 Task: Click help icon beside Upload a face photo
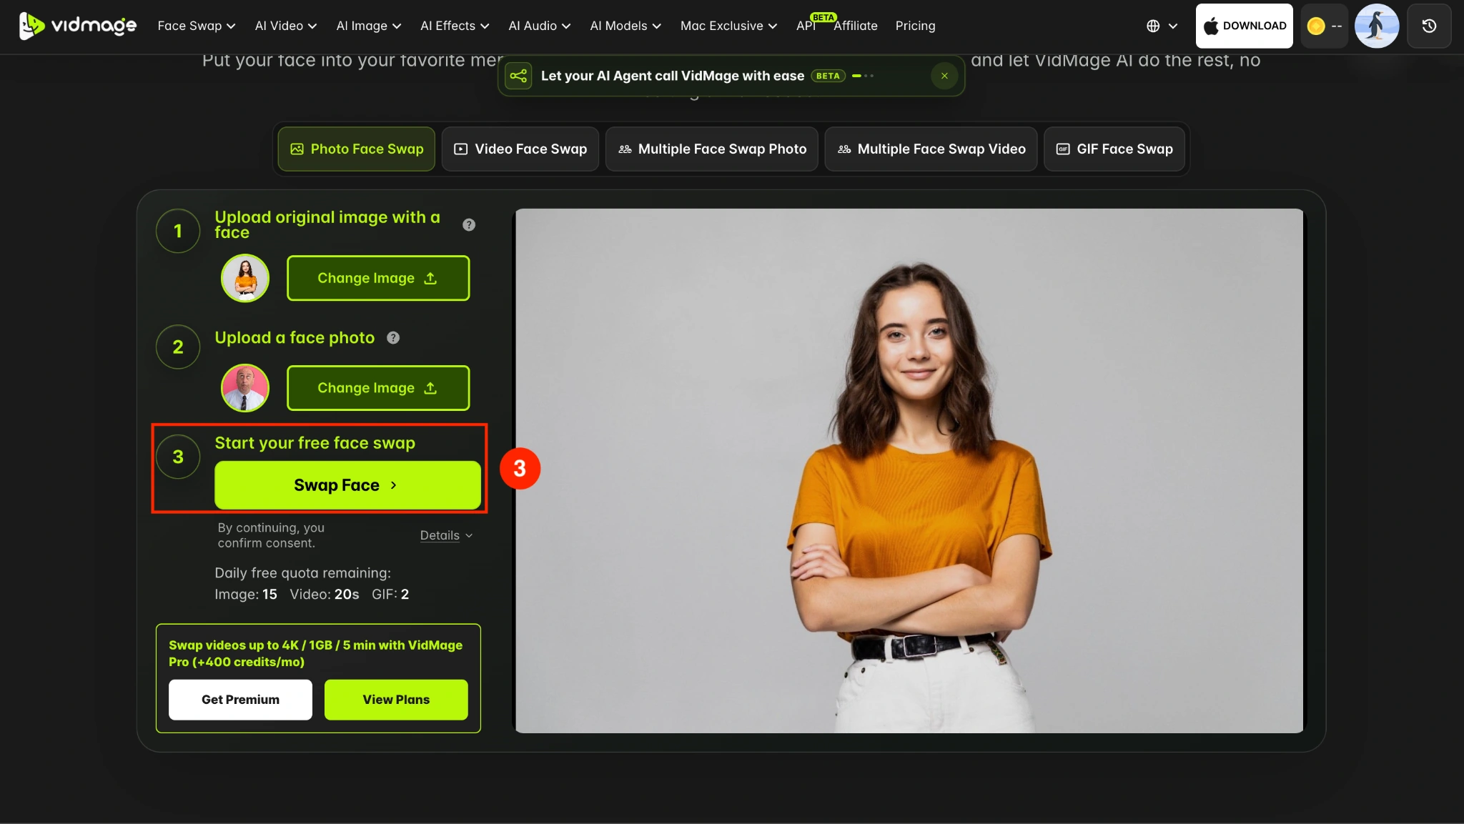click(393, 338)
